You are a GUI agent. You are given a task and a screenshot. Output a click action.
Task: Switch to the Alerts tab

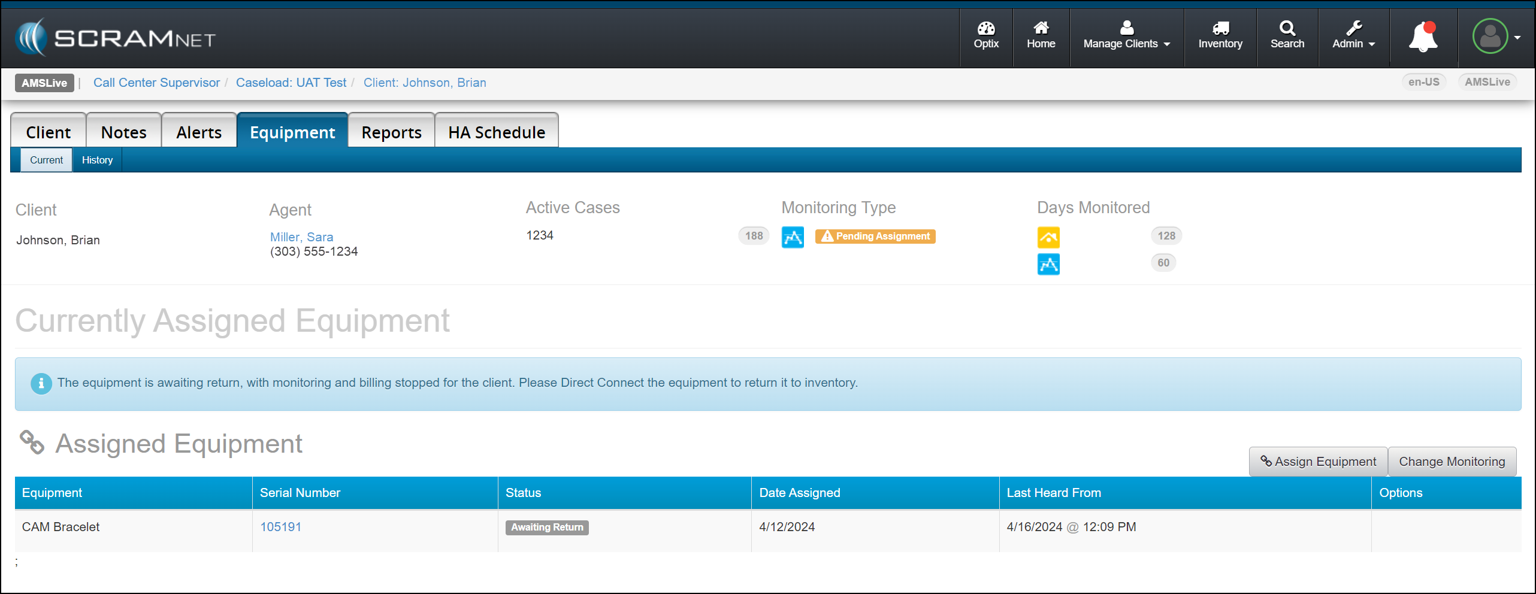[199, 132]
